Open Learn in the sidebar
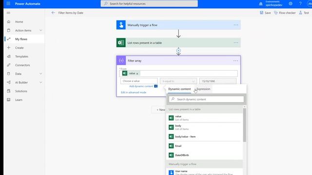 pos(19,100)
